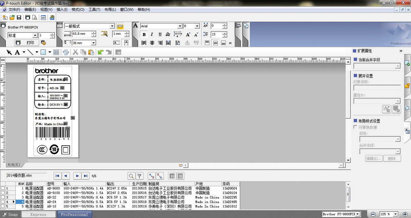Undo the last action
The image size is (411, 218).
pos(101,52)
